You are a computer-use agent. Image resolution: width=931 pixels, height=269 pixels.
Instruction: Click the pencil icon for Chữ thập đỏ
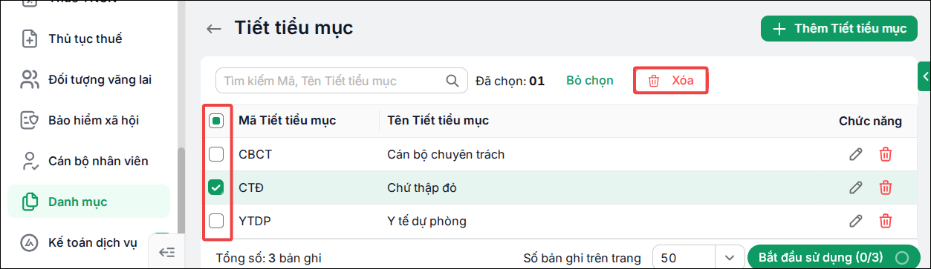856,187
